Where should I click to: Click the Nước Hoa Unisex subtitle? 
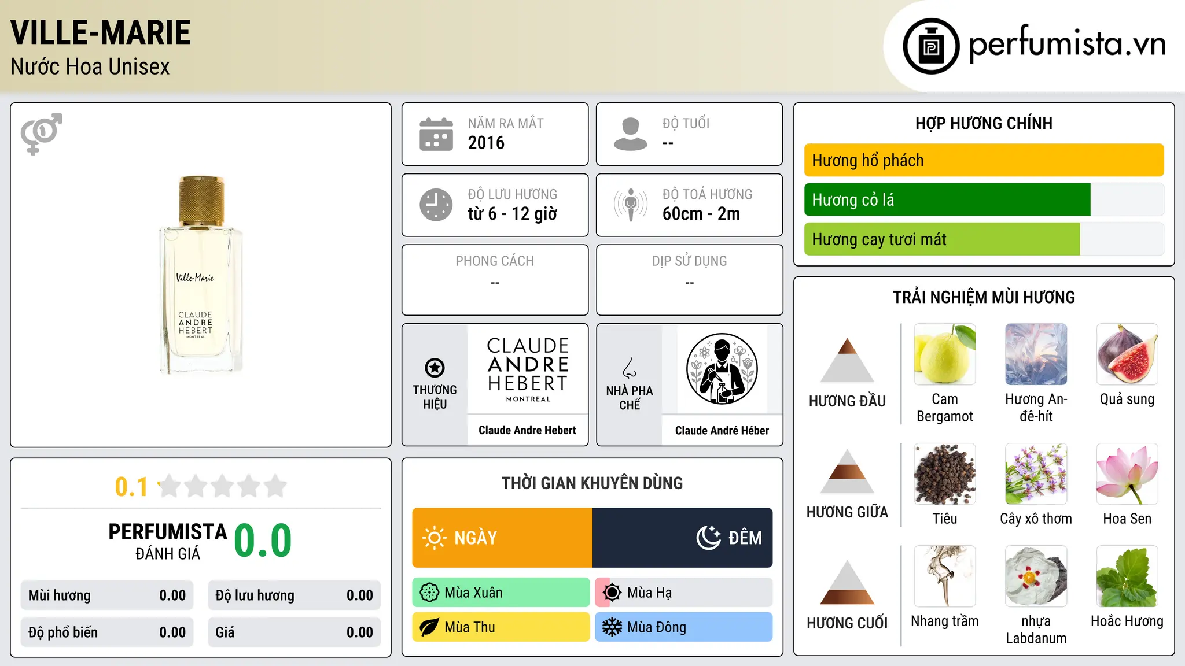(x=90, y=66)
